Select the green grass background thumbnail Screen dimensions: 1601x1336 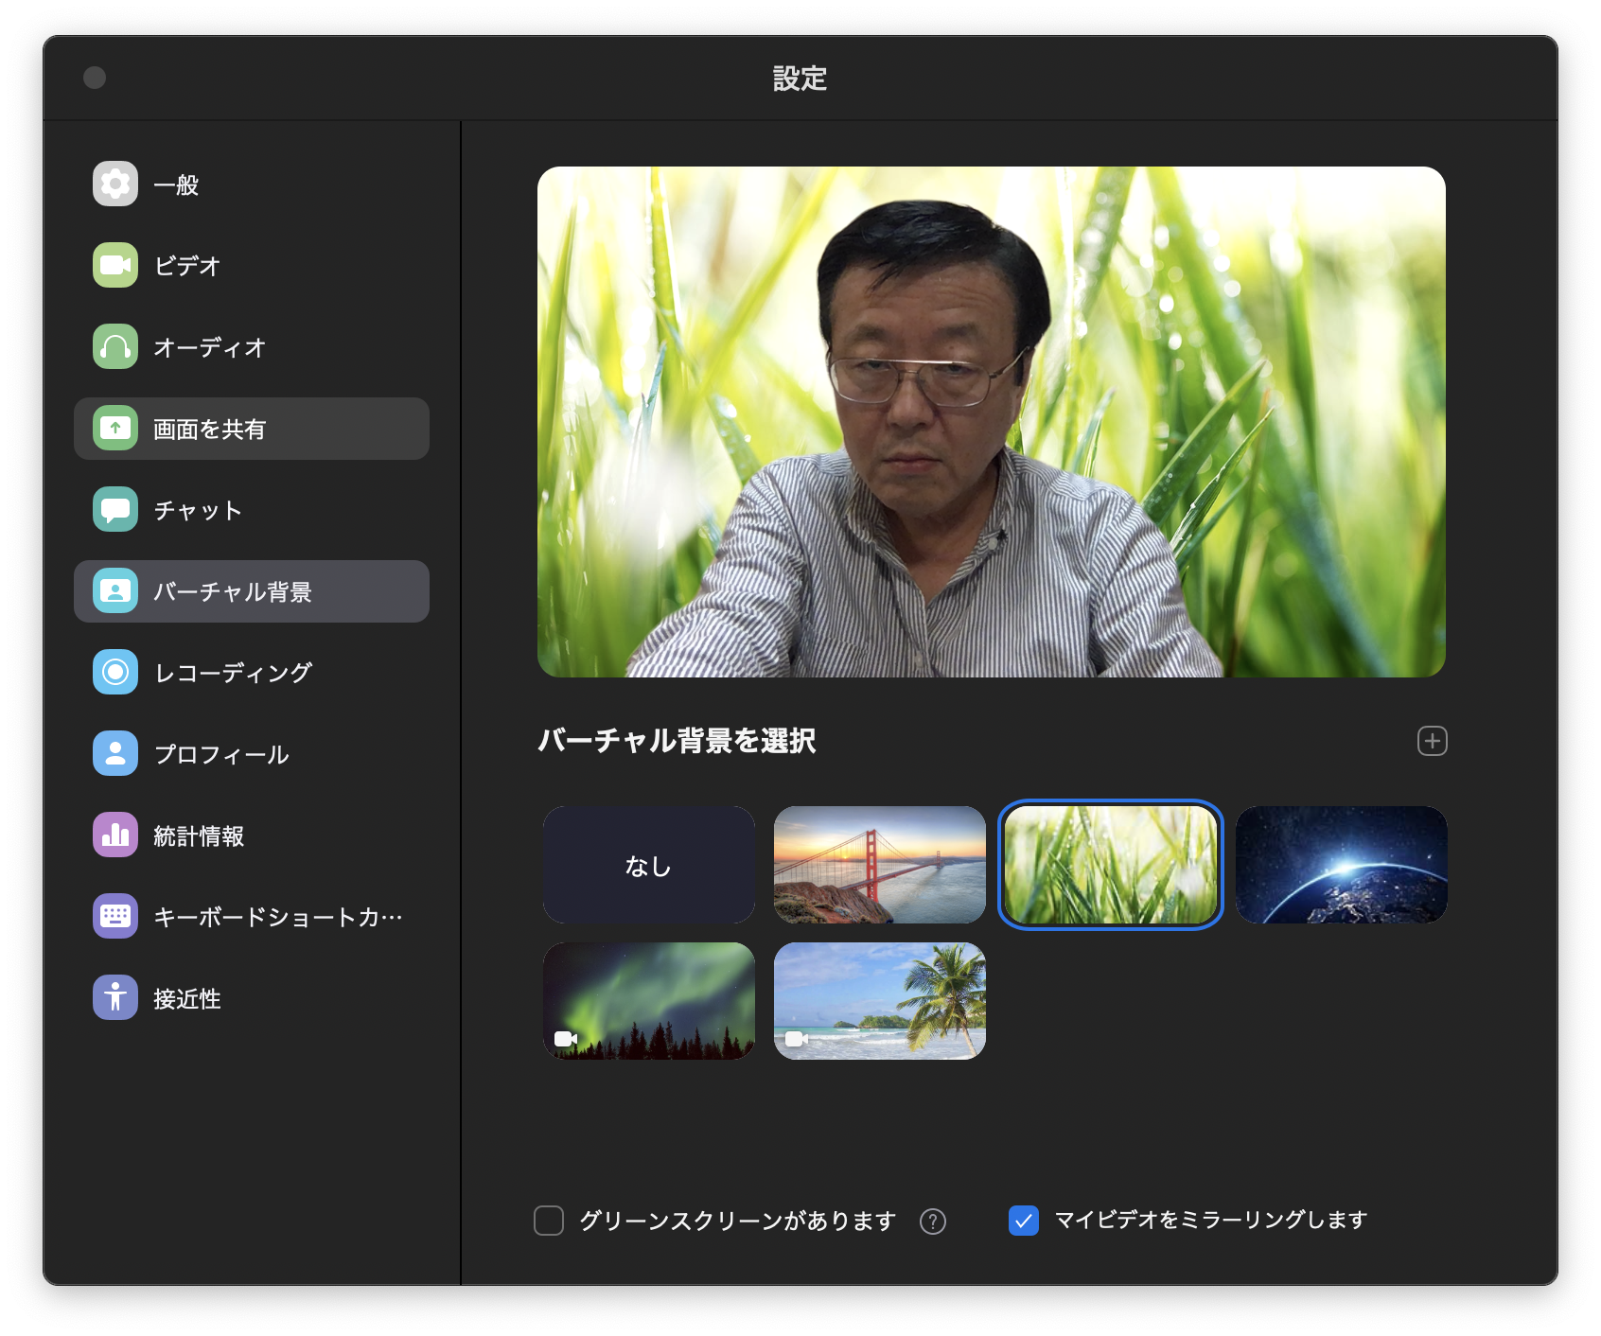pos(1111,865)
